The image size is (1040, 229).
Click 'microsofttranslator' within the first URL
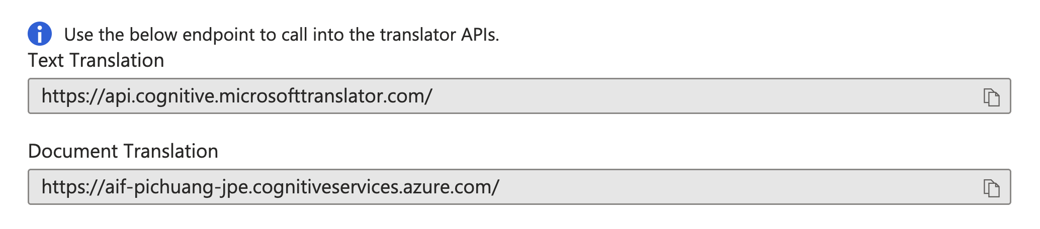(300, 96)
